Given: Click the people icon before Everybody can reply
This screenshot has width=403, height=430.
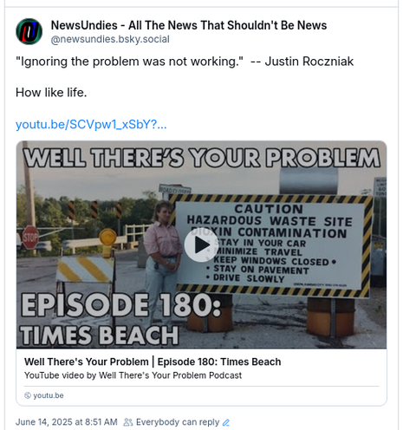Looking at the screenshot, I should (x=128, y=422).
